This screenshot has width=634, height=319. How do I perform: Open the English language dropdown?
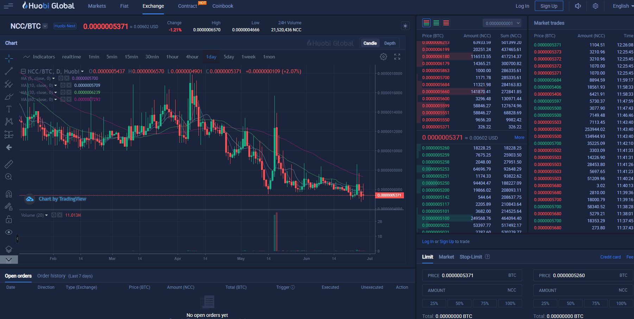623,6
